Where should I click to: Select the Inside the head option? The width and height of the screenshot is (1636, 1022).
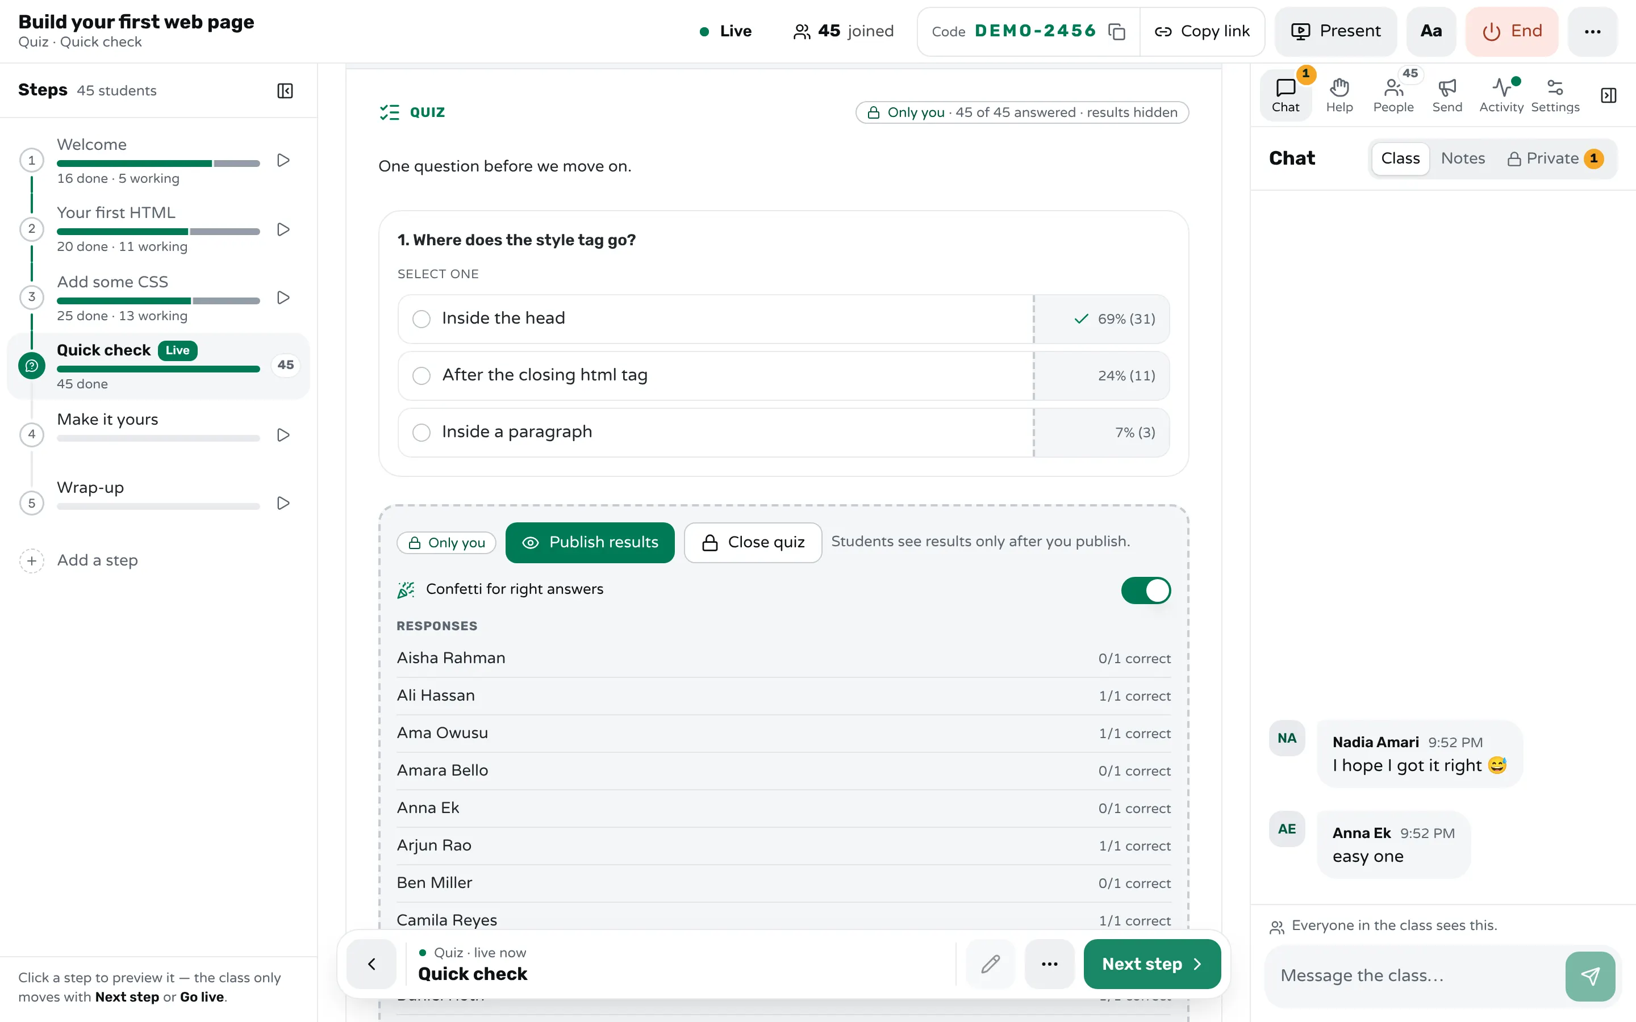783,319
